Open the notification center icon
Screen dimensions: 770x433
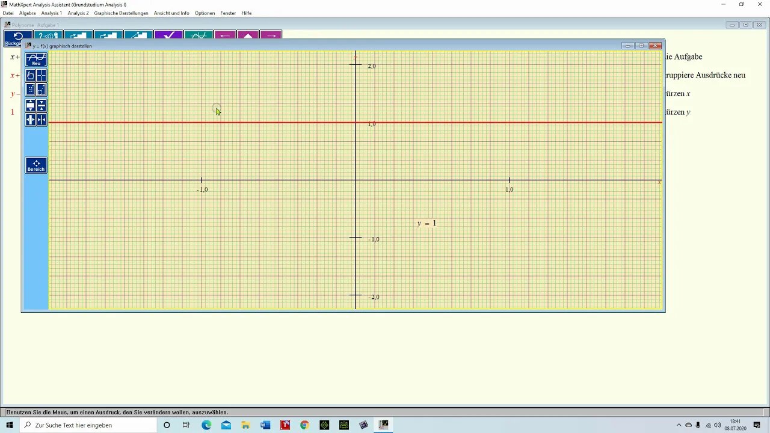point(757,425)
